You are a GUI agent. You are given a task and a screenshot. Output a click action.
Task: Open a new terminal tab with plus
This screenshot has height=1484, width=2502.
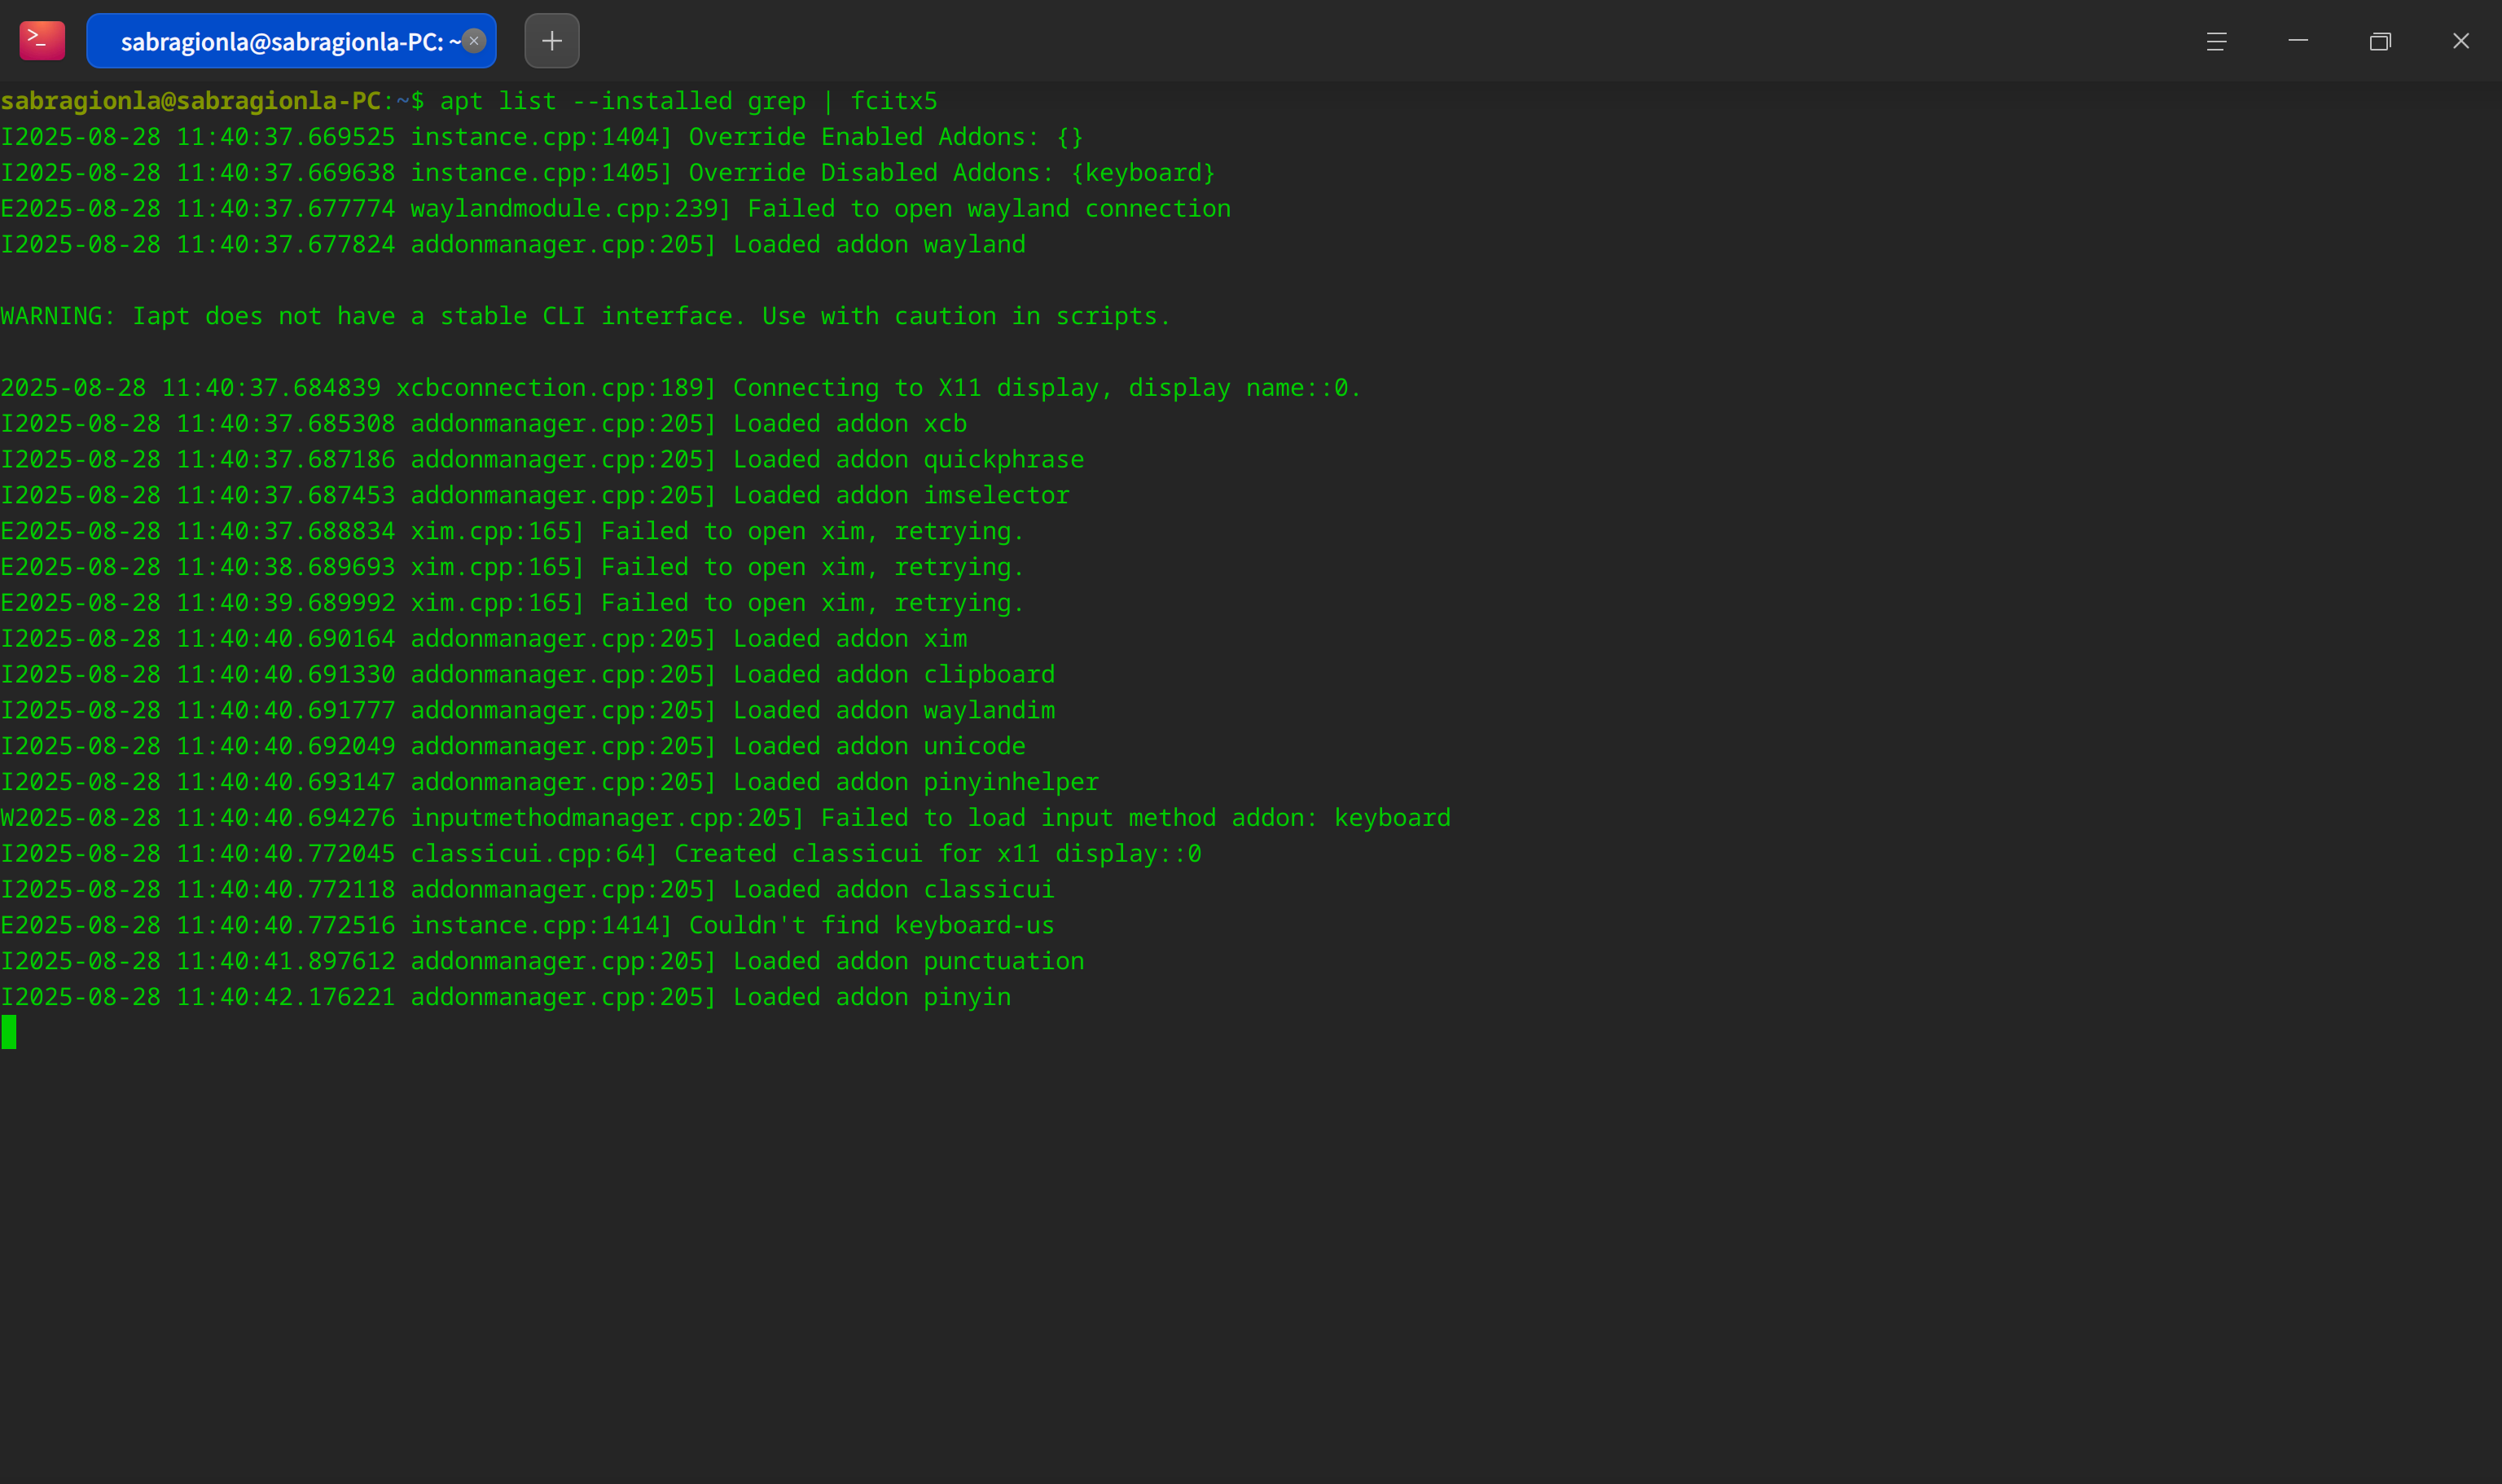(552, 41)
